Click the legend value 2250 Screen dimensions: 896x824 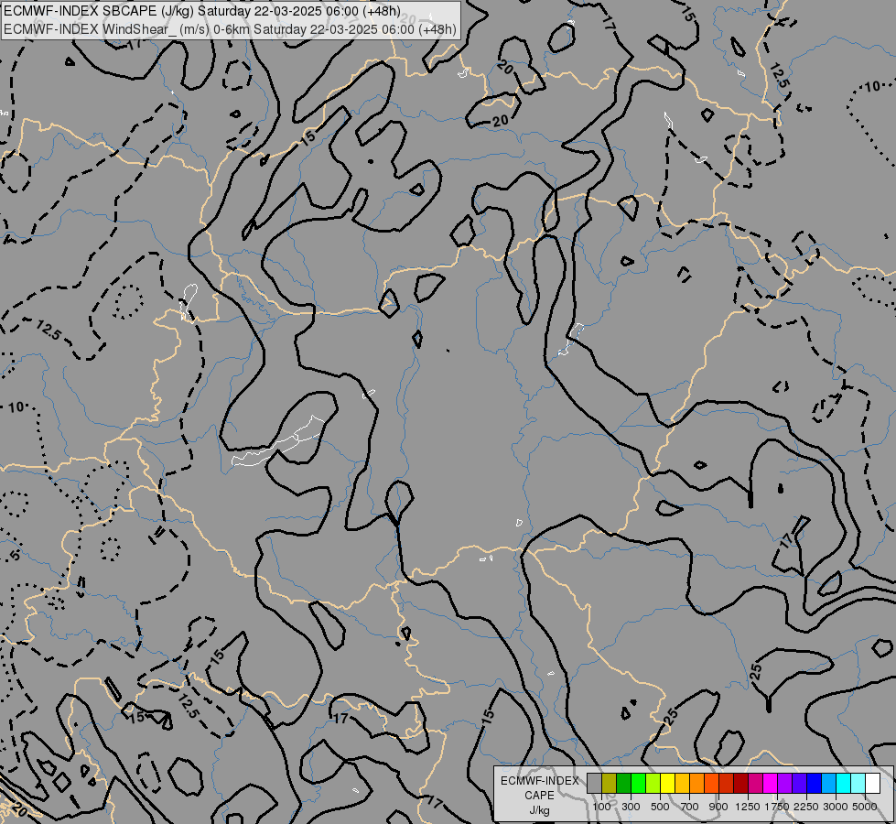tap(806, 807)
